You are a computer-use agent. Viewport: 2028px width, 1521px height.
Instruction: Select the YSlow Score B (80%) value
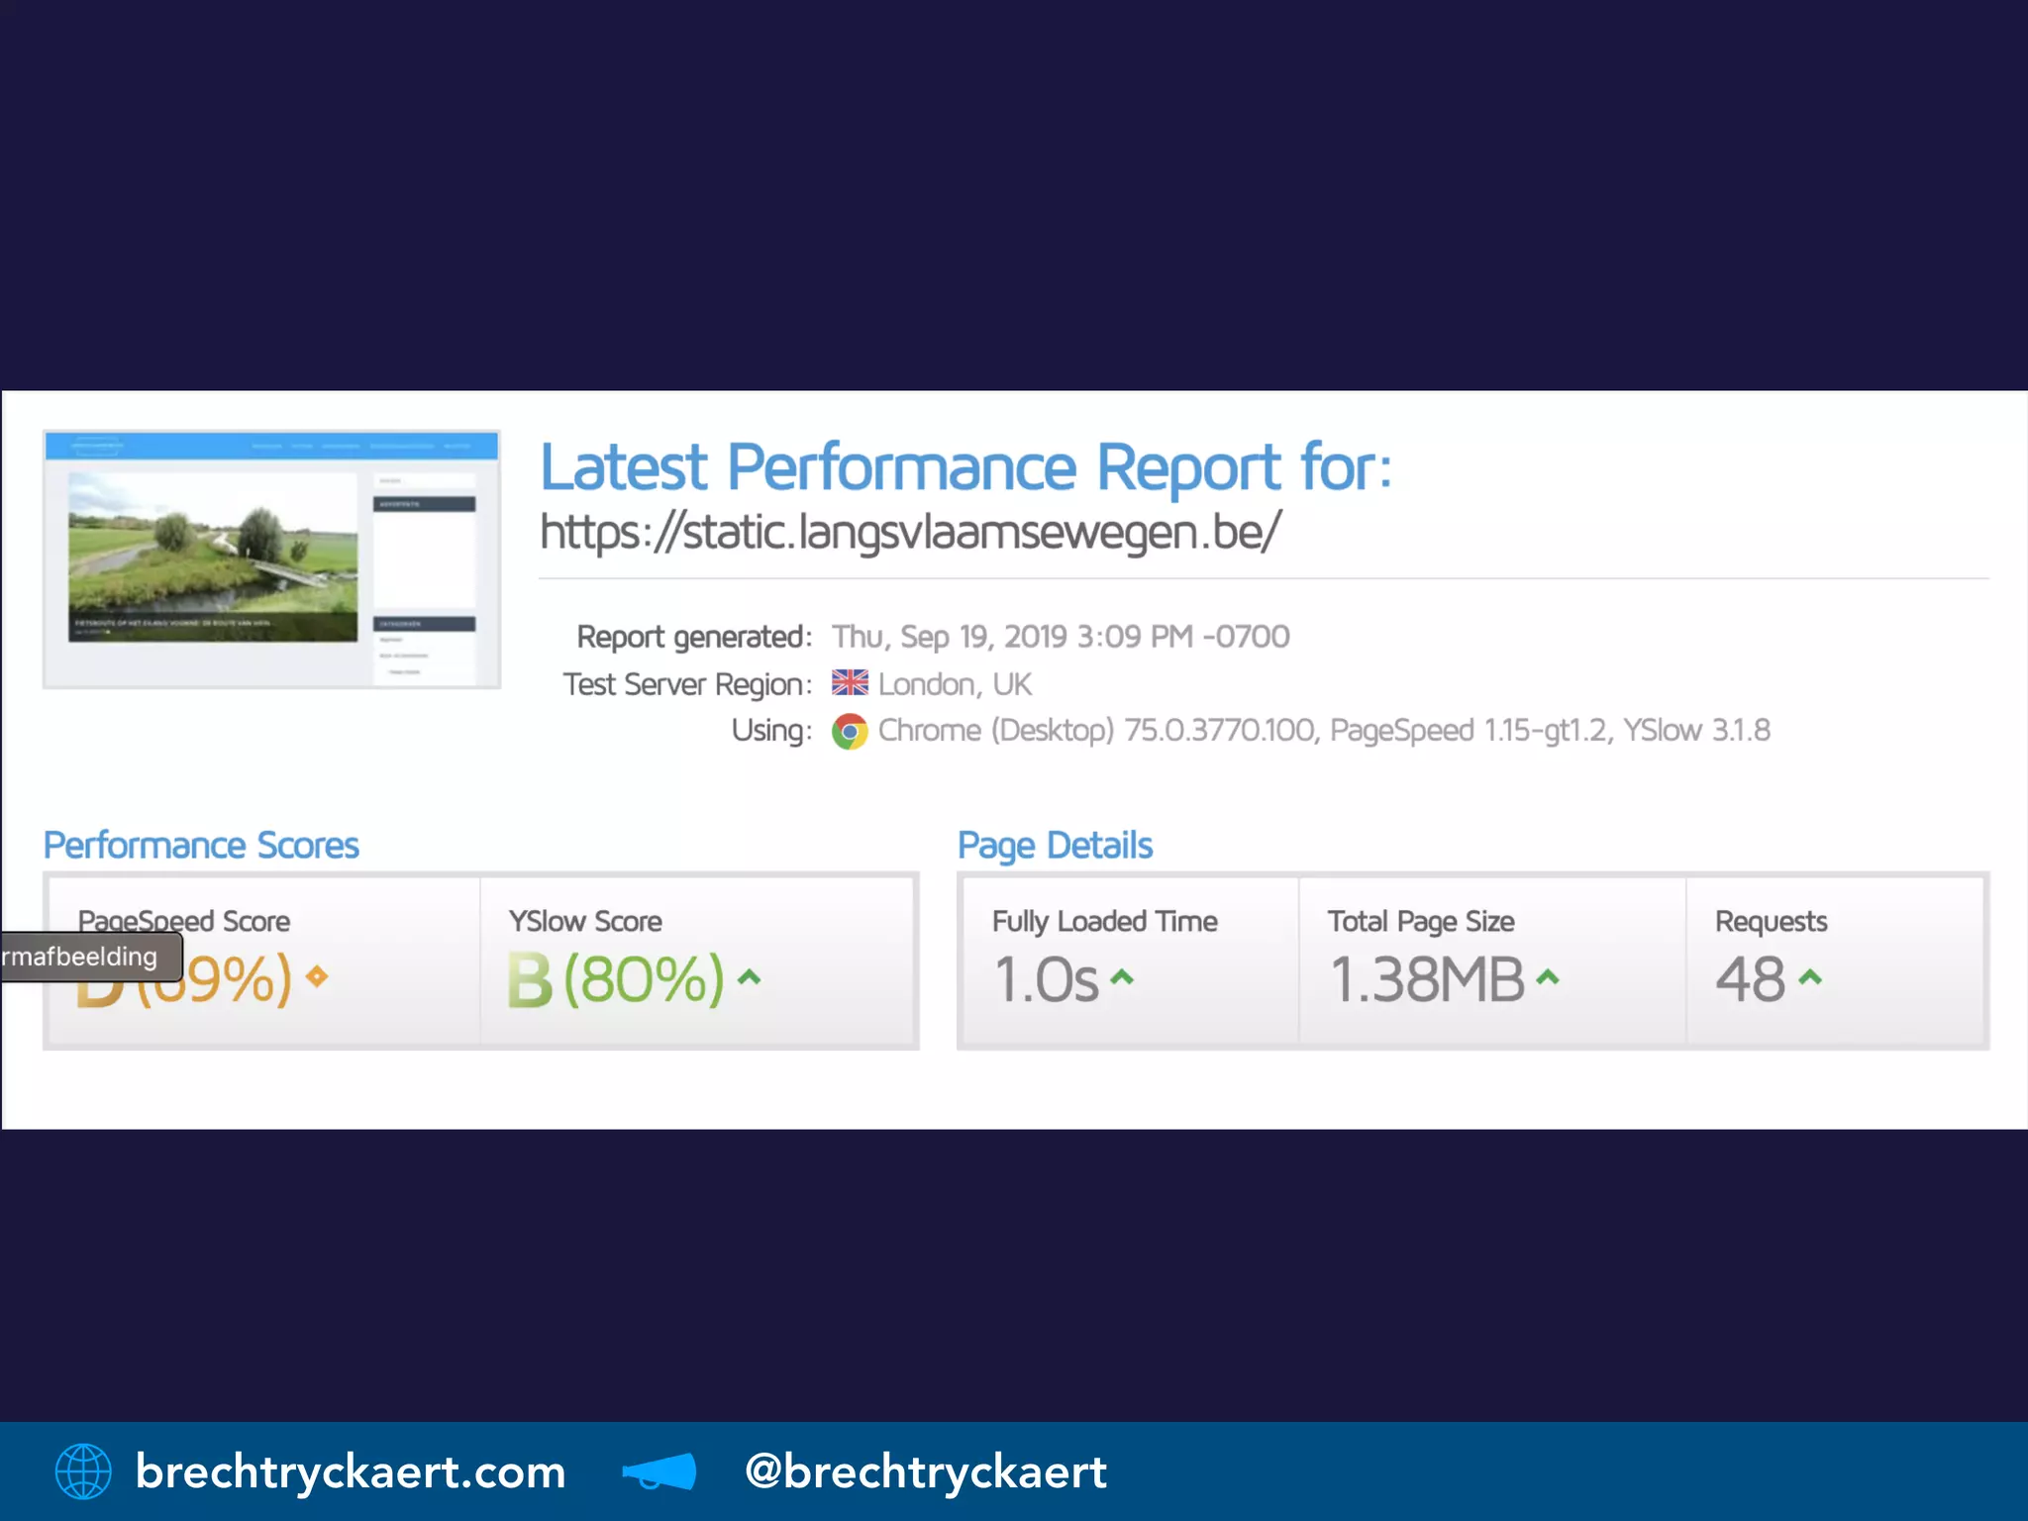(x=616, y=979)
